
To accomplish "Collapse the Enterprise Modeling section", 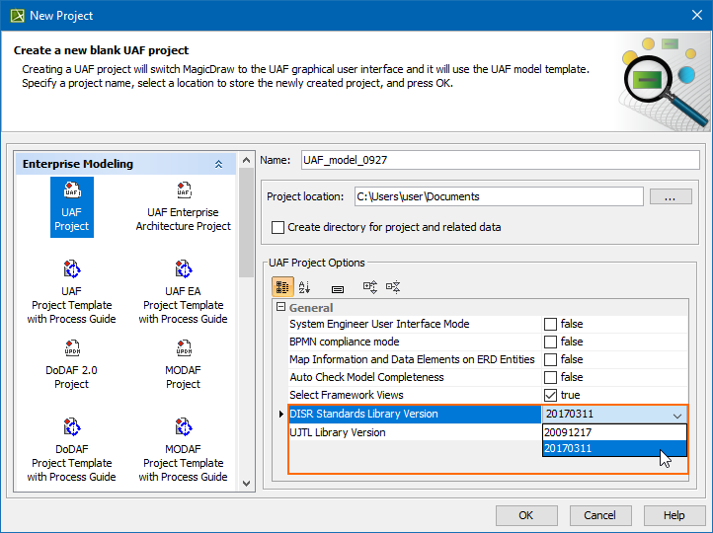I will pyautogui.click(x=218, y=164).
